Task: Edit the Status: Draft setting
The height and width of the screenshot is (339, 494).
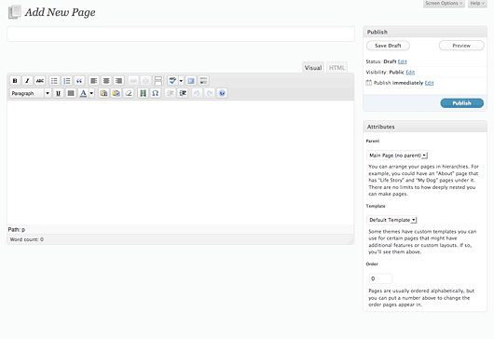Action: 403,61
